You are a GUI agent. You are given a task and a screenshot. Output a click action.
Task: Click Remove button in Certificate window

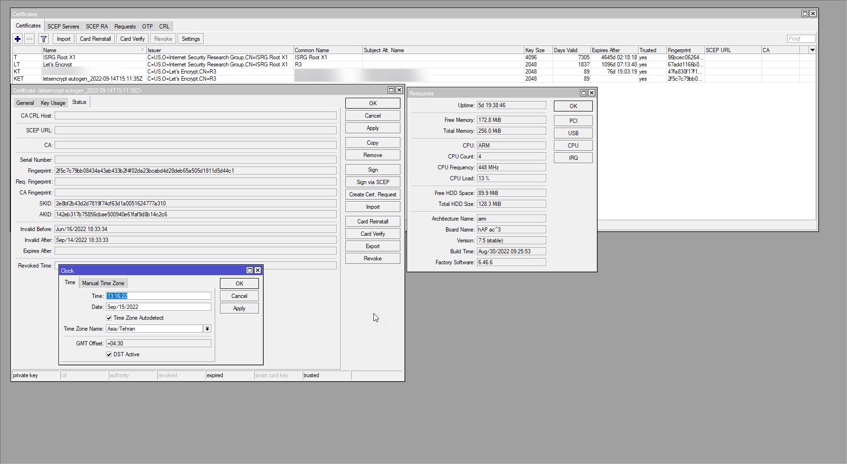pos(373,155)
